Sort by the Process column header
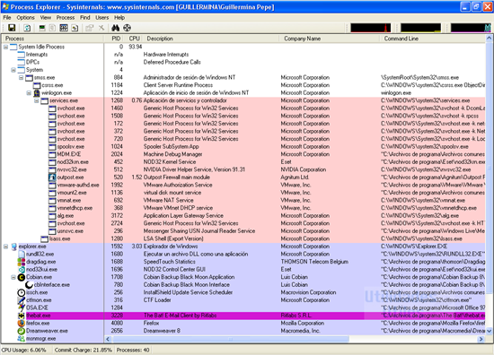The width and height of the screenshot is (494, 355). [53, 39]
